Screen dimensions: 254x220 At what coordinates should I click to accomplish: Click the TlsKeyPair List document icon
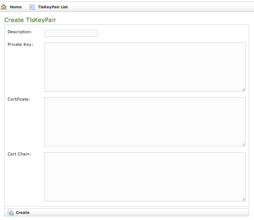pyautogui.click(x=32, y=7)
